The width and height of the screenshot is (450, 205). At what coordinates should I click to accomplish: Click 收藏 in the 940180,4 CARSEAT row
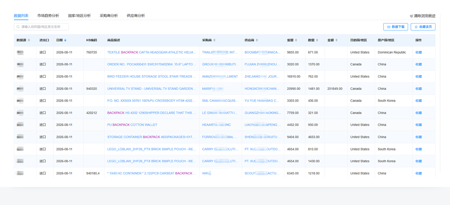click(x=418, y=173)
